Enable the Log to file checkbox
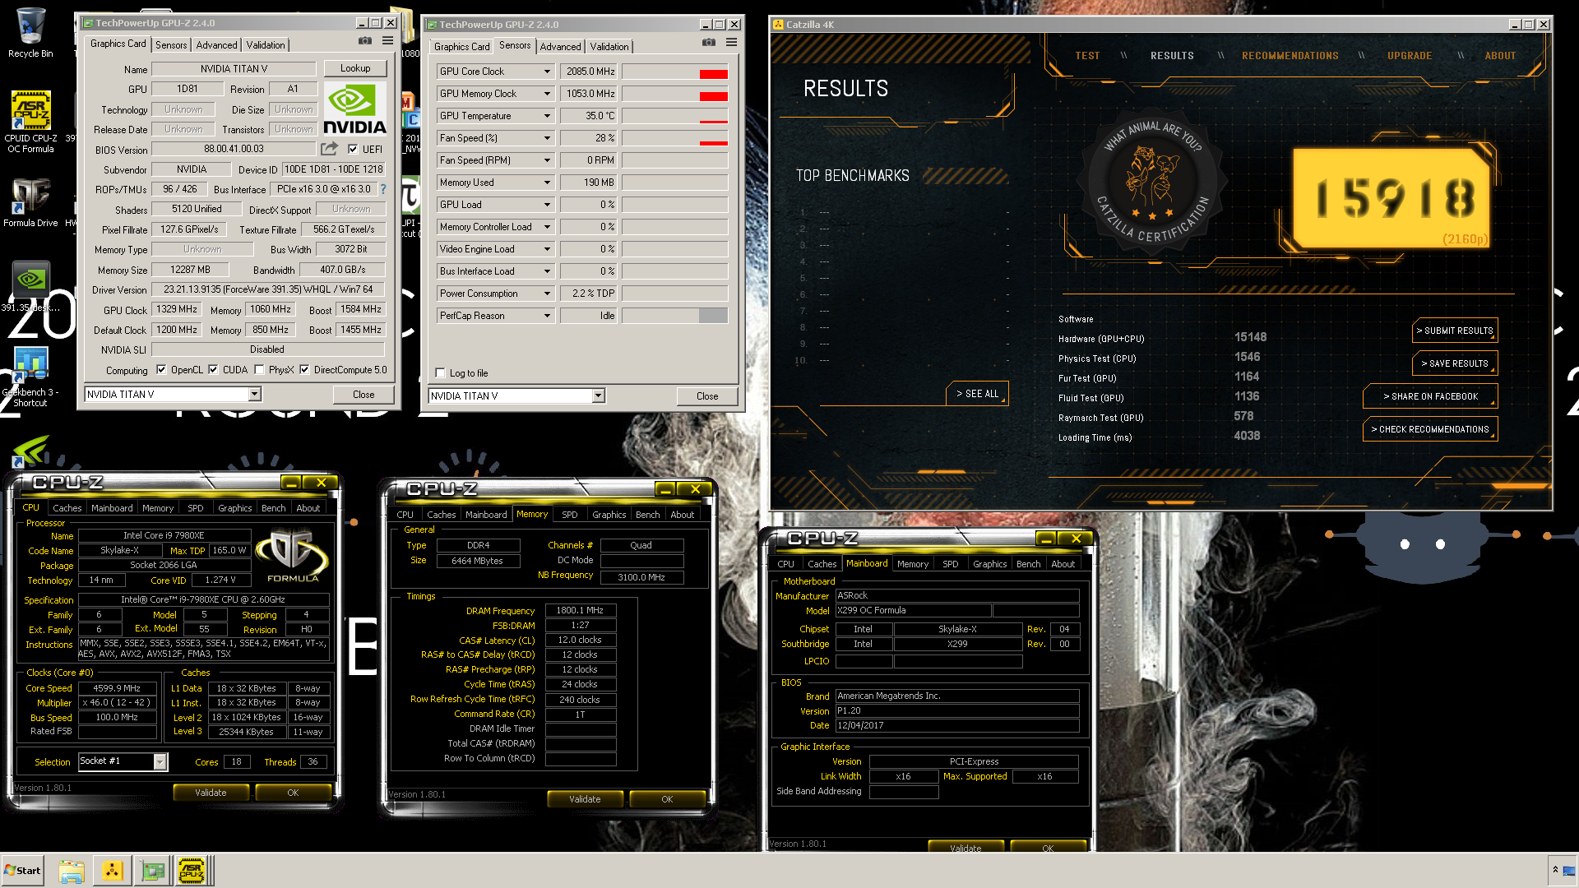1579x888 pixels. click(440, 373)
